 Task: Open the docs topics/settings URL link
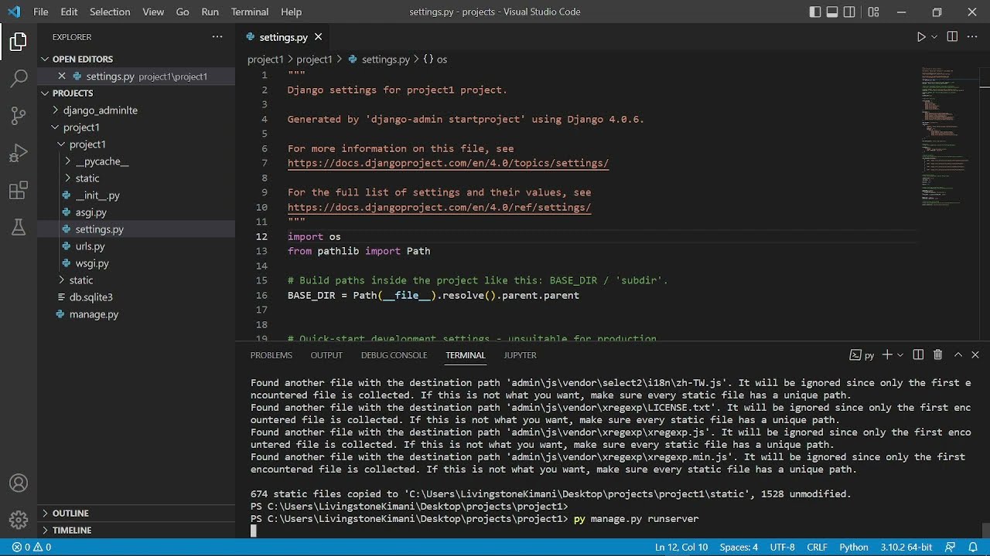click(448, 163)
